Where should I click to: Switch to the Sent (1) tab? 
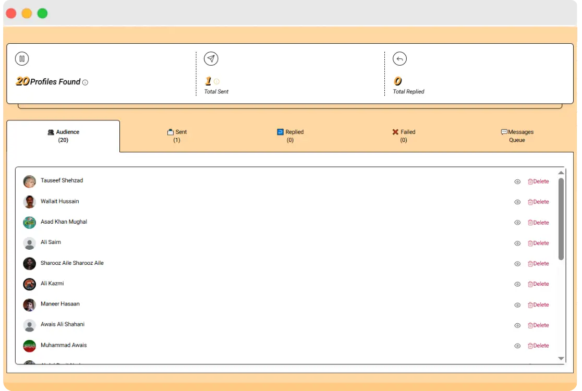(x=177, y=136)
